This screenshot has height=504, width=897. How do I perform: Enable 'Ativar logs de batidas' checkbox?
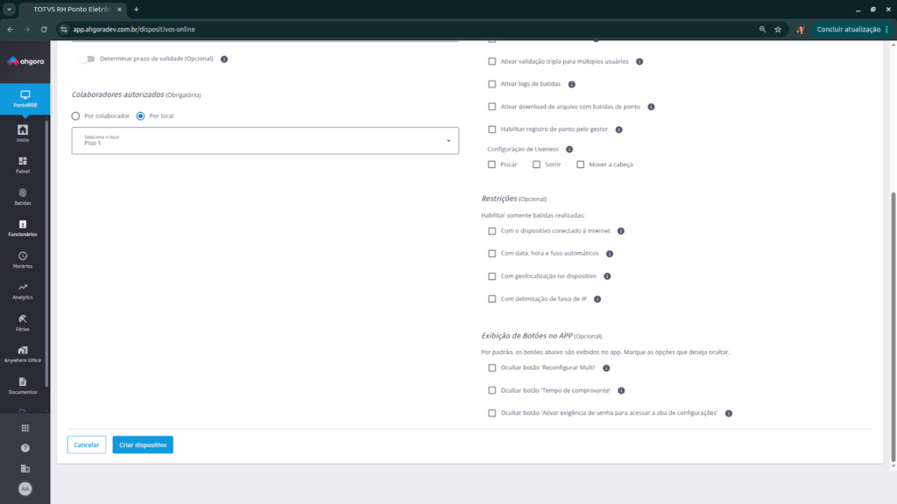[492, 84]
